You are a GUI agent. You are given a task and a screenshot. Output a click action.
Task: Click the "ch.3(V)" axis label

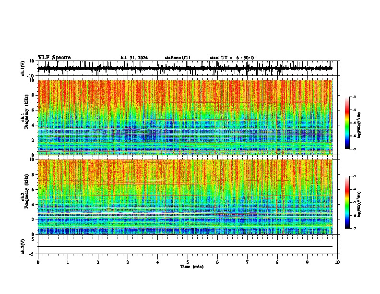point(23,246)
